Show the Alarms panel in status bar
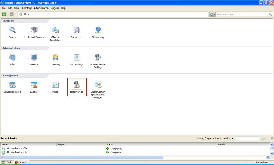 pyautogui.click(x=21, y=162)
